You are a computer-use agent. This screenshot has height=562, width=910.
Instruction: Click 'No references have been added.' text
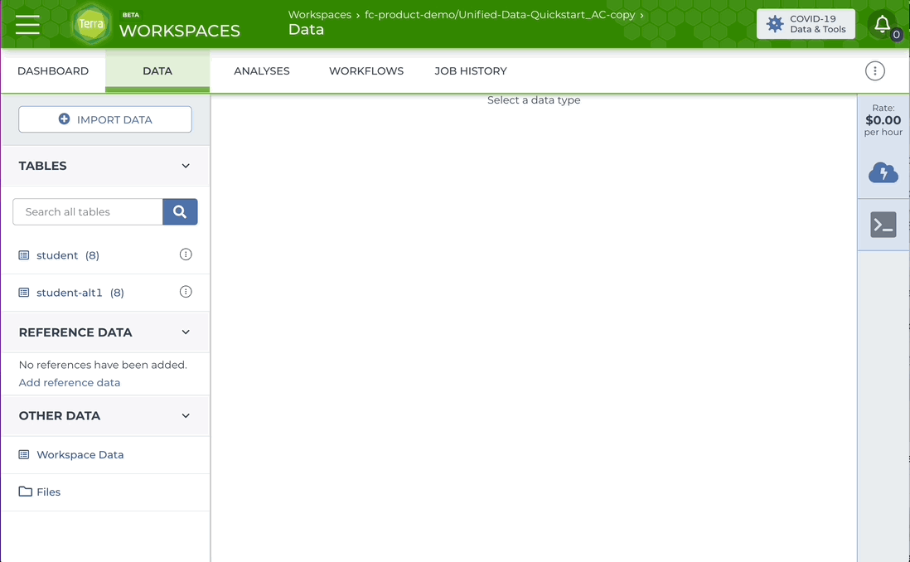(103, 365)
